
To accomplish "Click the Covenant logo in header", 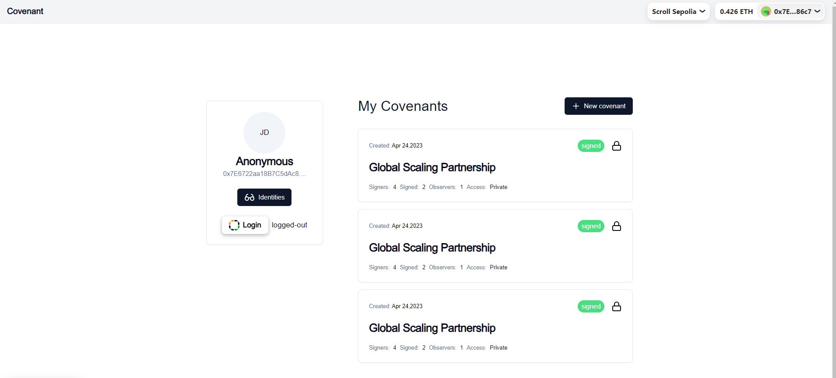I will click(25, 11).
